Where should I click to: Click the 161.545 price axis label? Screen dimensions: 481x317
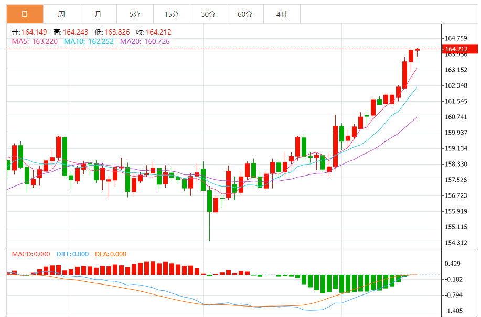(456, 101)
